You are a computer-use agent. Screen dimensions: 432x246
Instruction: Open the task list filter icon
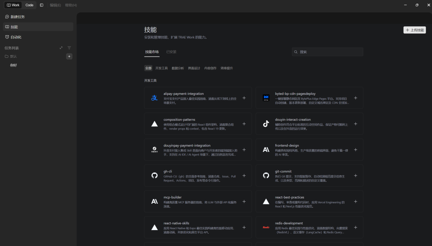(x=69, y=48)
